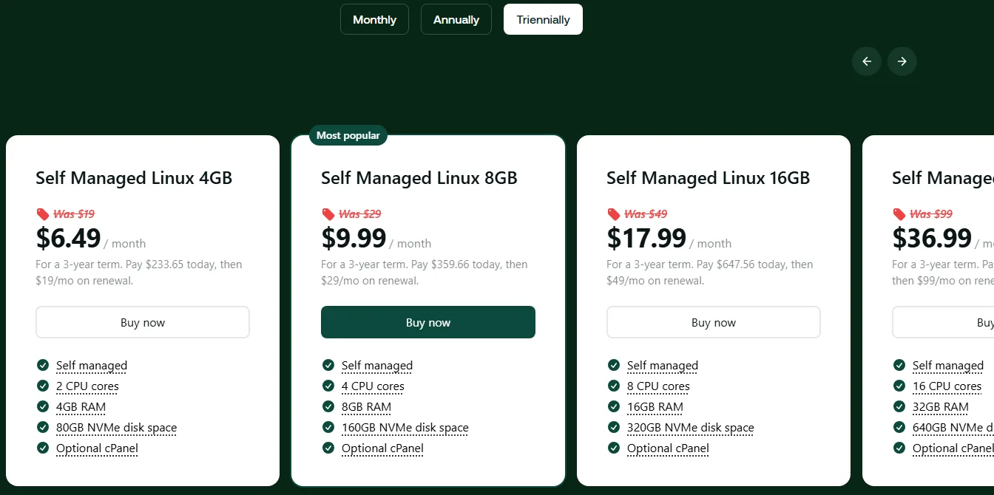Screen dimensions: 994x495
Task: Show next plans with right arrow
Action: 902,61
